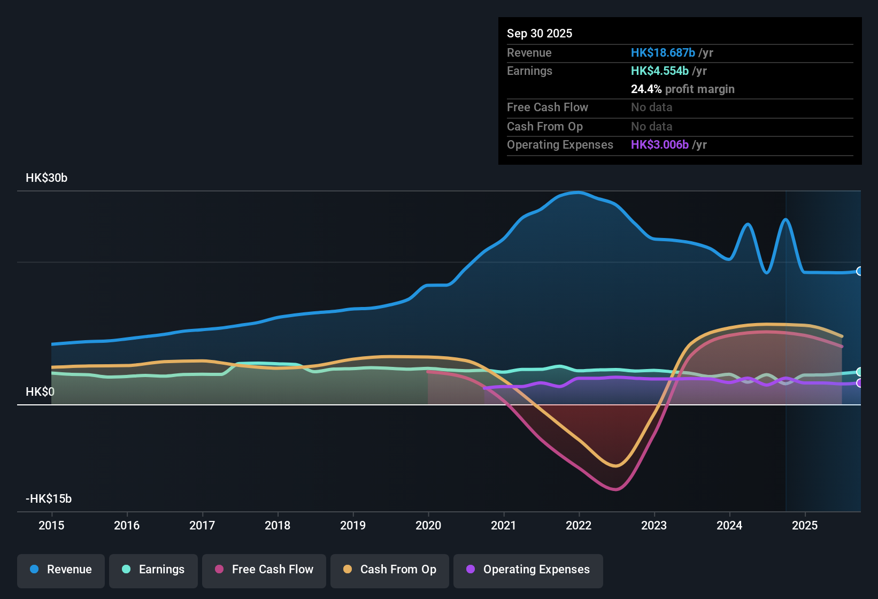Click the blue Revenue legend dot
The height and width of the screenshot is (599, 878).
point(34,570)
